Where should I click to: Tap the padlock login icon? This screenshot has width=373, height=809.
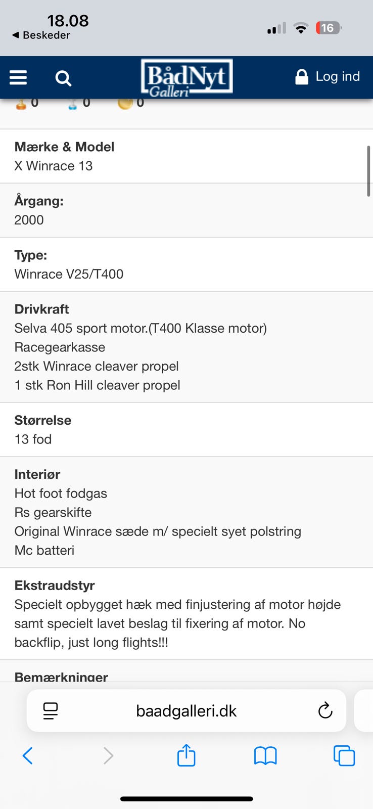tap(302, 77)
